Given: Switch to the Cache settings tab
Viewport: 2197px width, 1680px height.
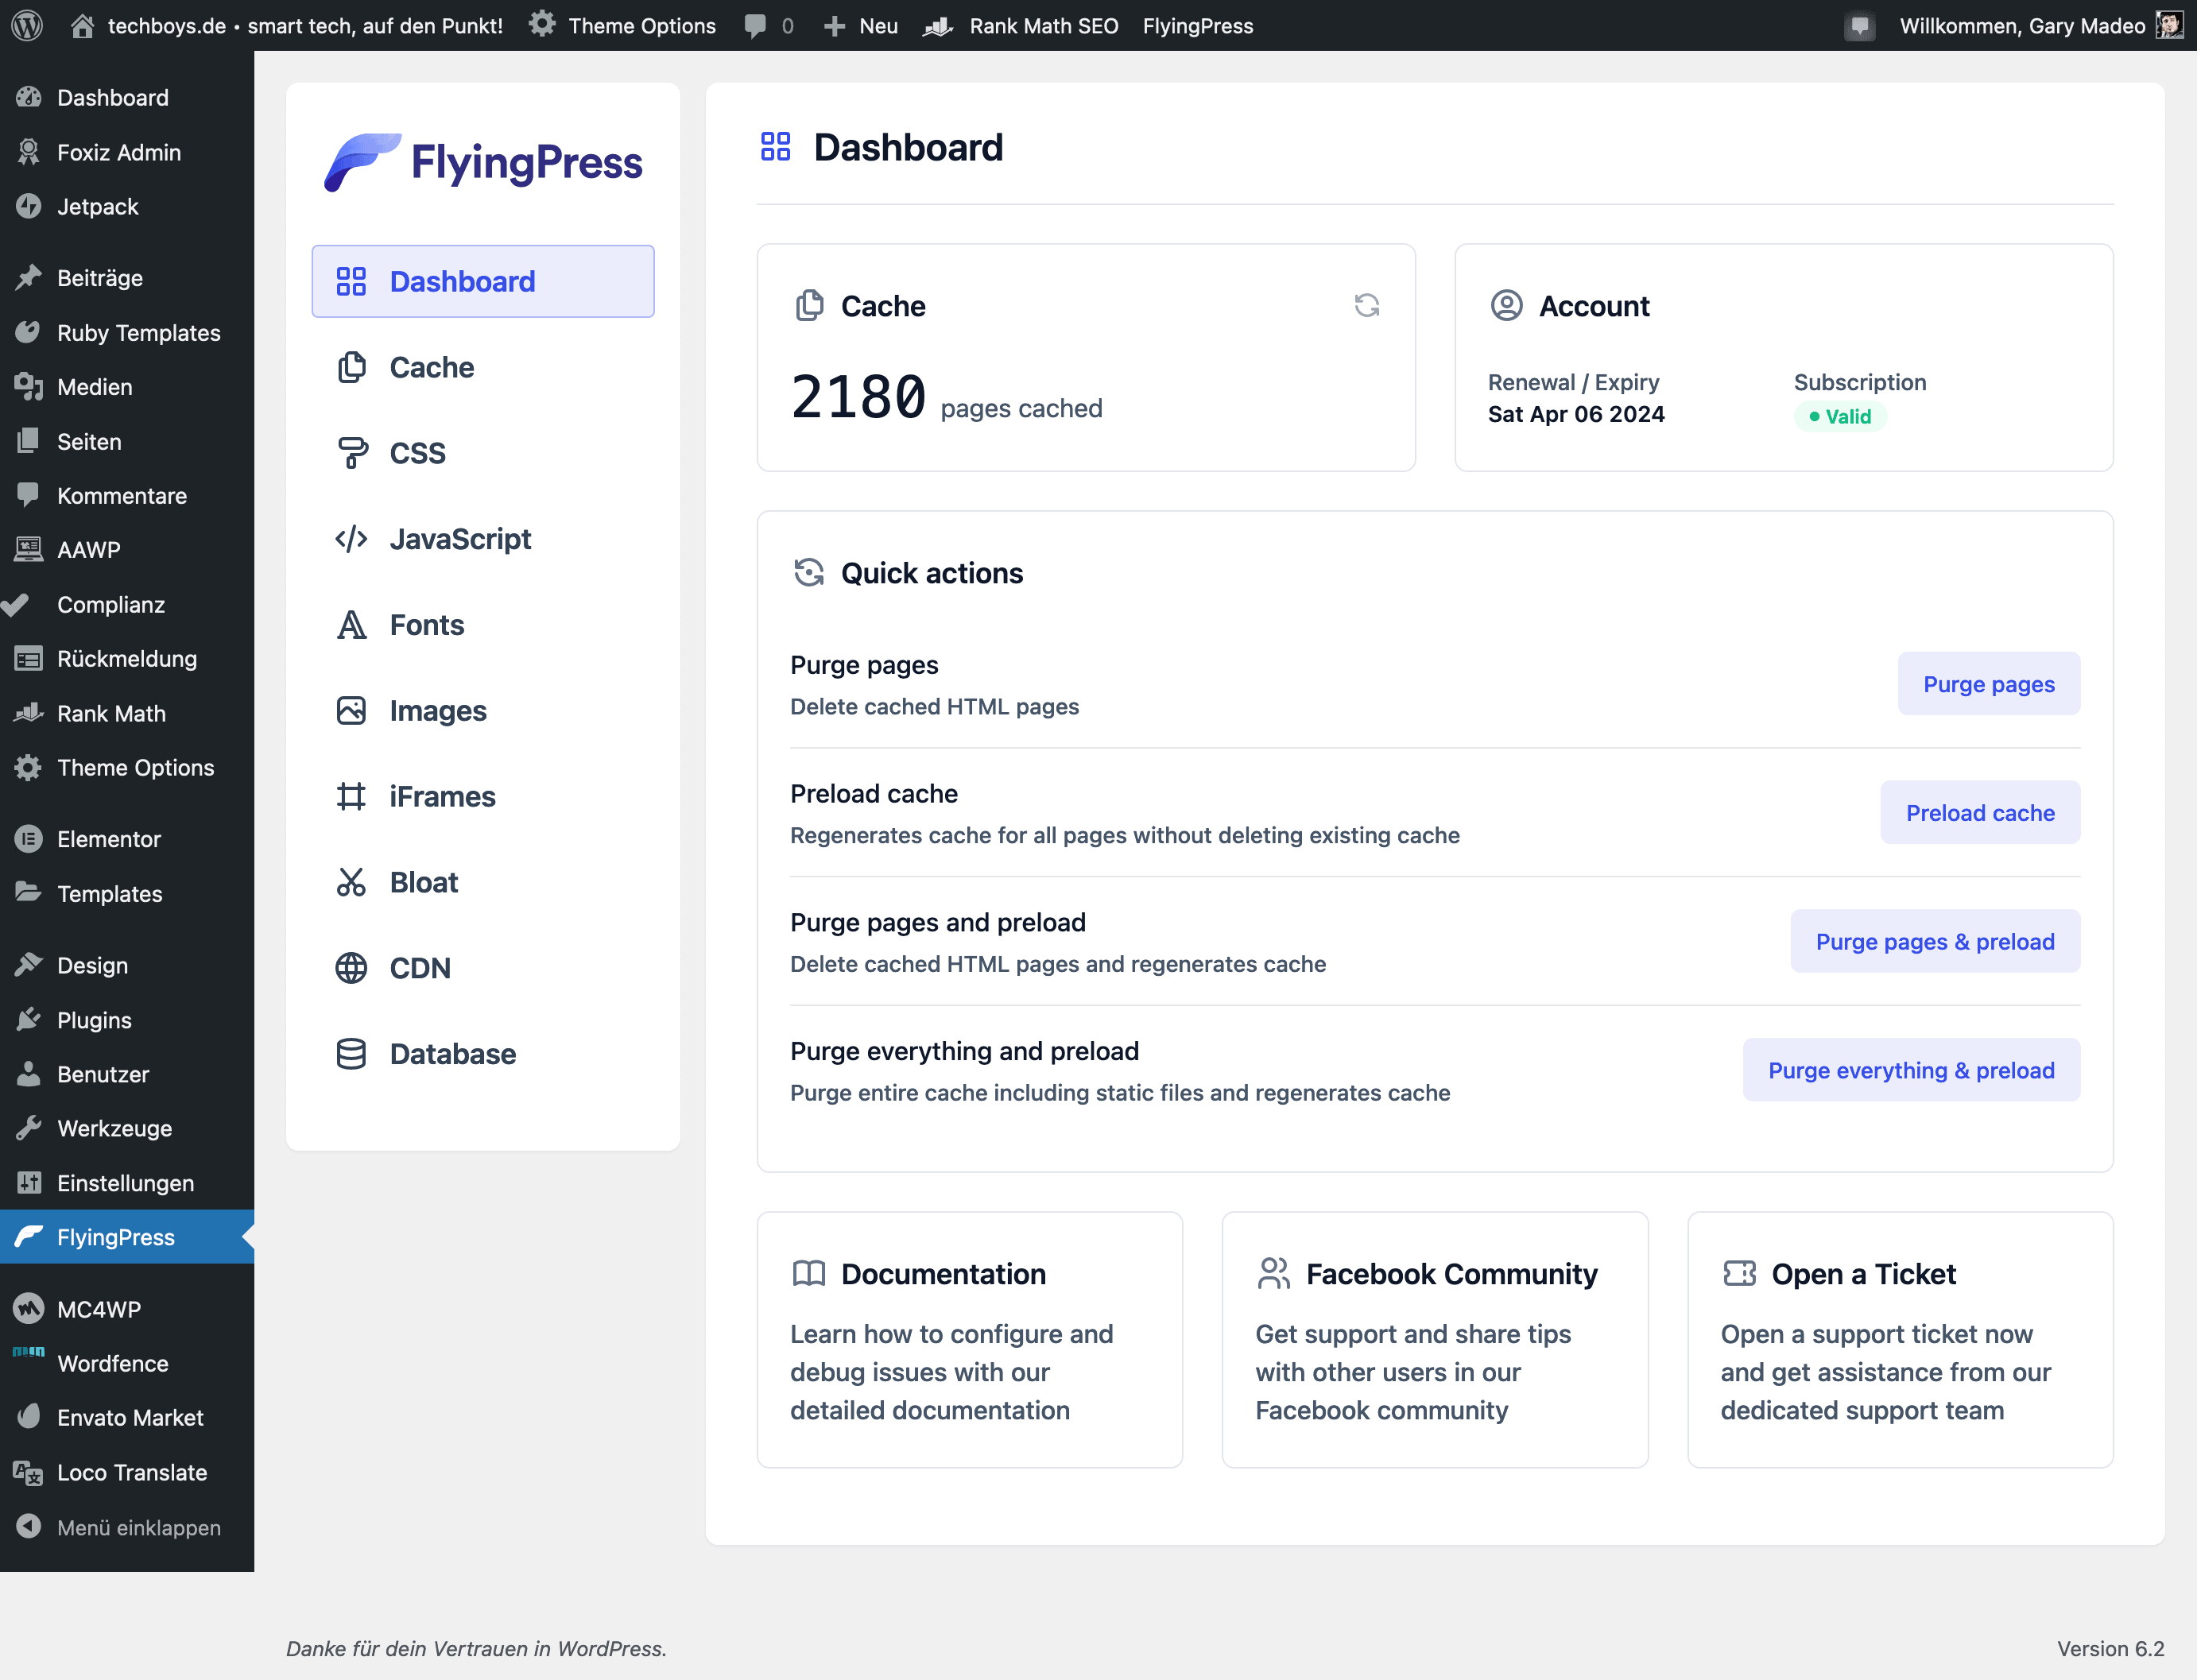Looking at the screenshot, I should [x=483, y=367].
